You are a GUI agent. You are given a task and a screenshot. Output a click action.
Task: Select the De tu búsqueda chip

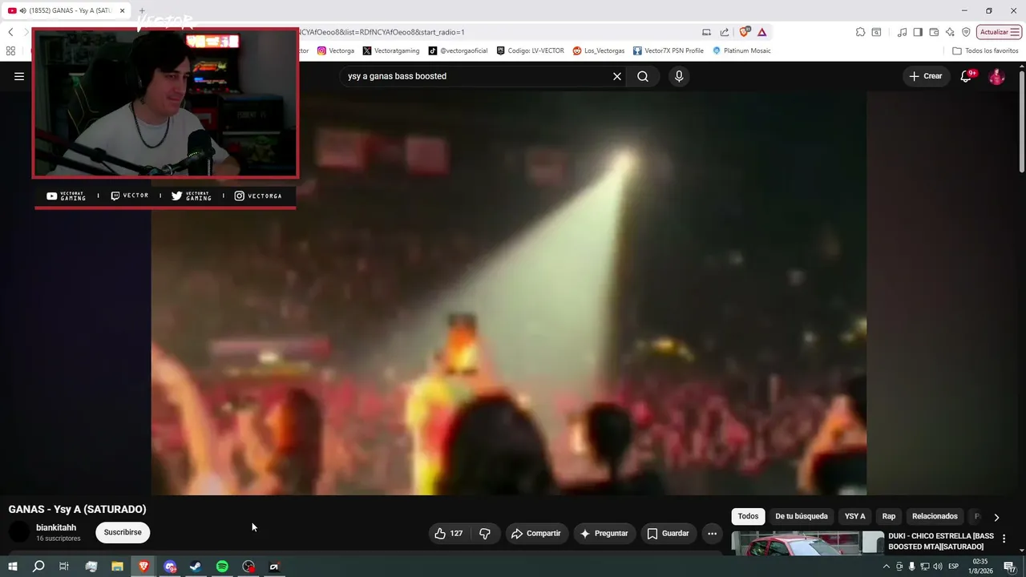(802, 516)
